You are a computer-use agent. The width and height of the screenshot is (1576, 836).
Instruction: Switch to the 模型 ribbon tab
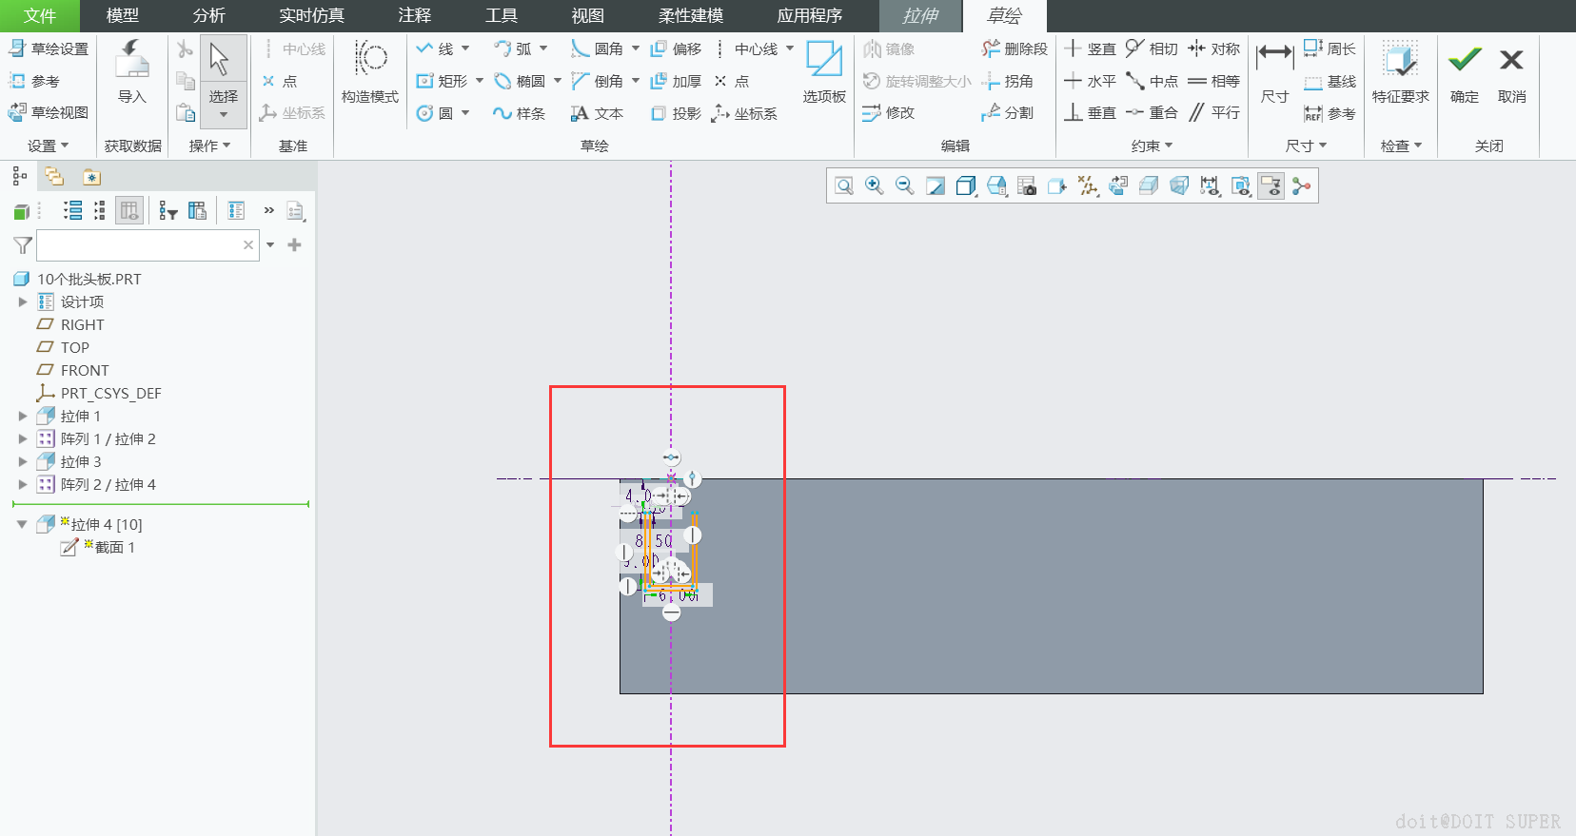coord(122,16)
